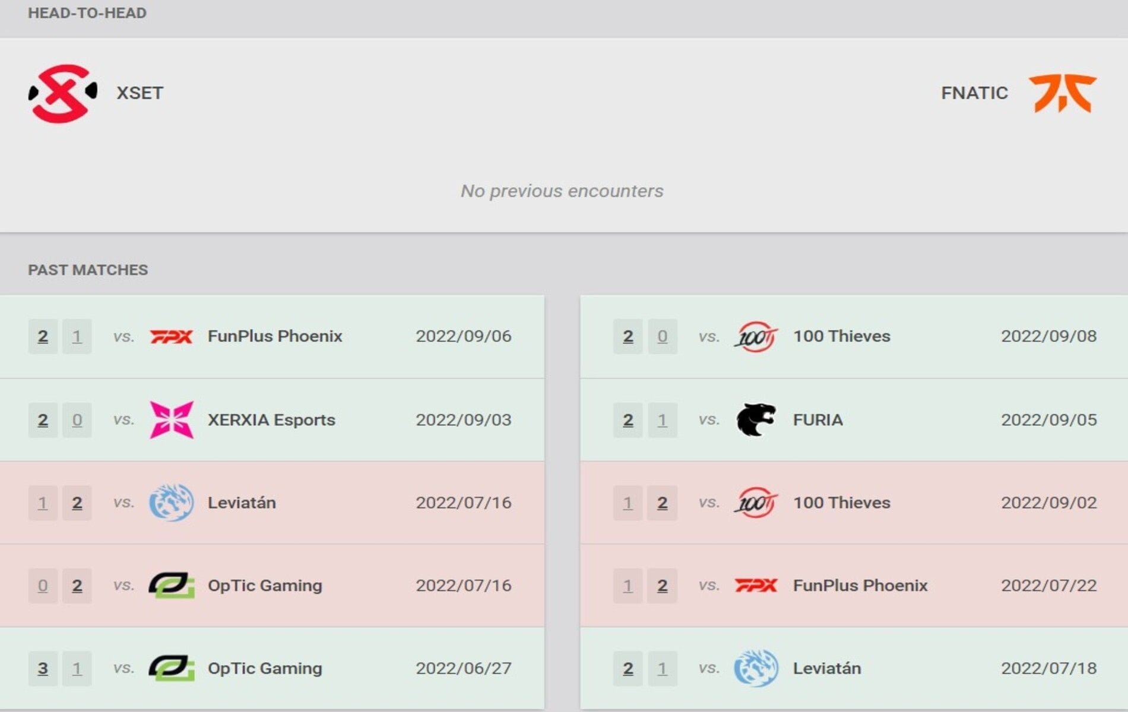The width and height of the screenshot is (1128, 712).
Task: Click the FNATIC team name
Action: [974, 93]
